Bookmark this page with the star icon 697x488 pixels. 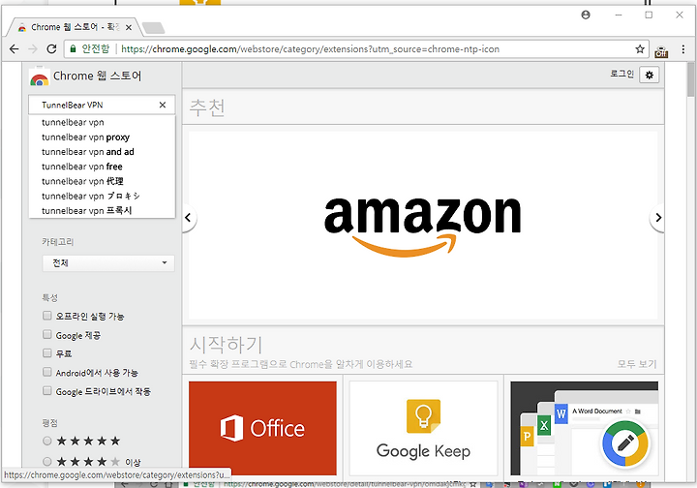click(640, 48)
